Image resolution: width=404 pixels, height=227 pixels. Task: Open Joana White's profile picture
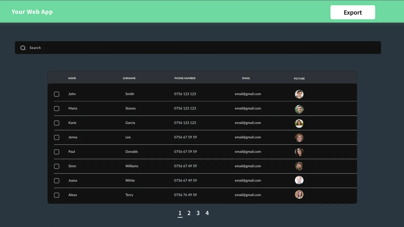pos(299,180)
